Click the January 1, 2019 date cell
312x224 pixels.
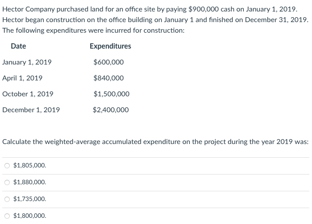(x=27, y=62)
